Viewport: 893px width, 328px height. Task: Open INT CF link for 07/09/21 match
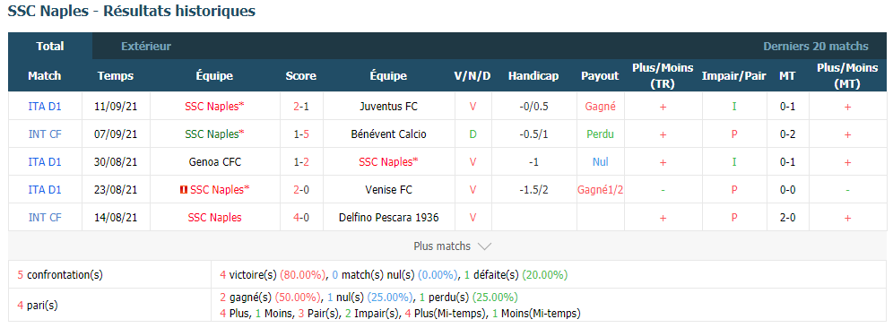(45, 134)
